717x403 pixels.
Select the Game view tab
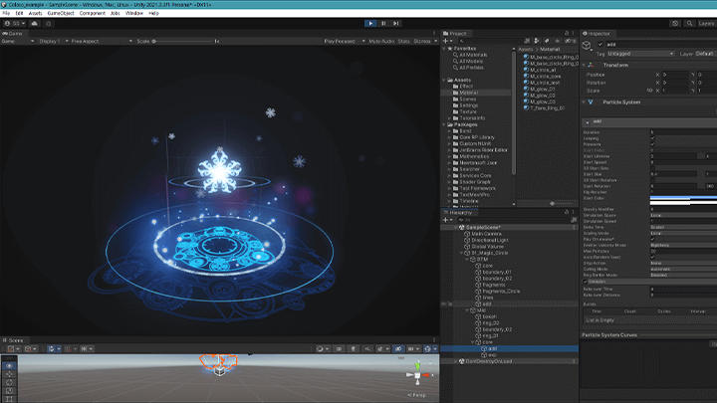[x=13, y=34]
